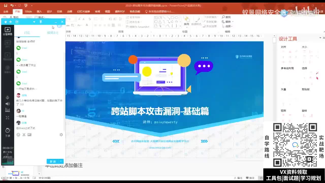Screen dimensions: 325x183
Task: Click 中文(中国) language indicator in status bar
Action: coord(45,178)
